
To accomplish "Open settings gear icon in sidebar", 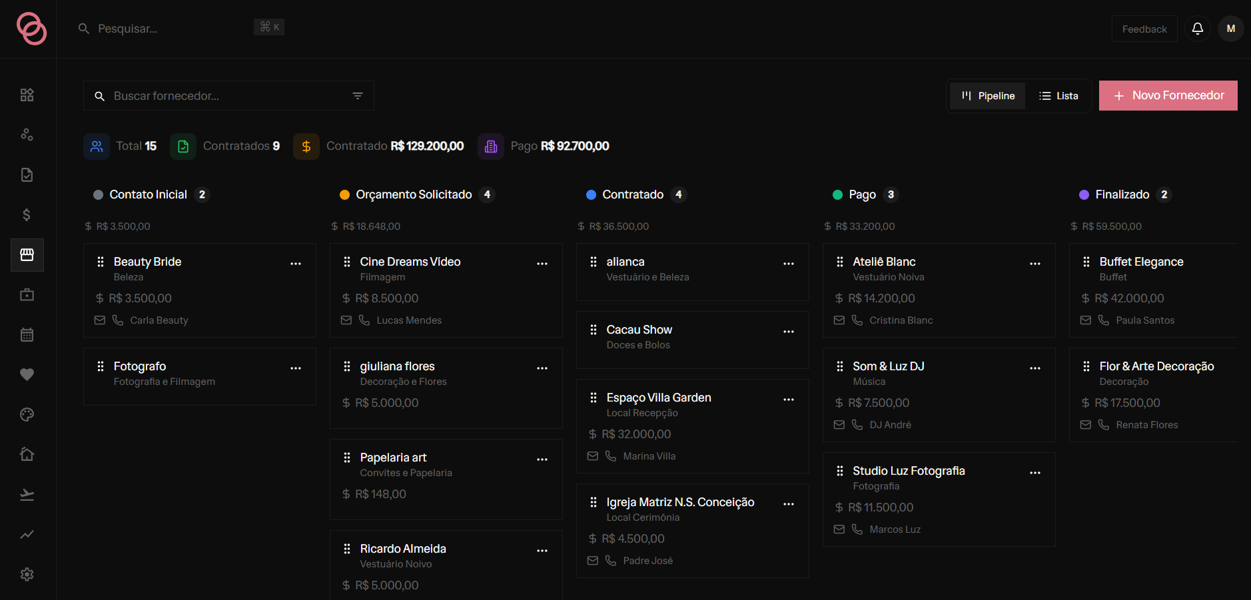I will tap(27, 574).
